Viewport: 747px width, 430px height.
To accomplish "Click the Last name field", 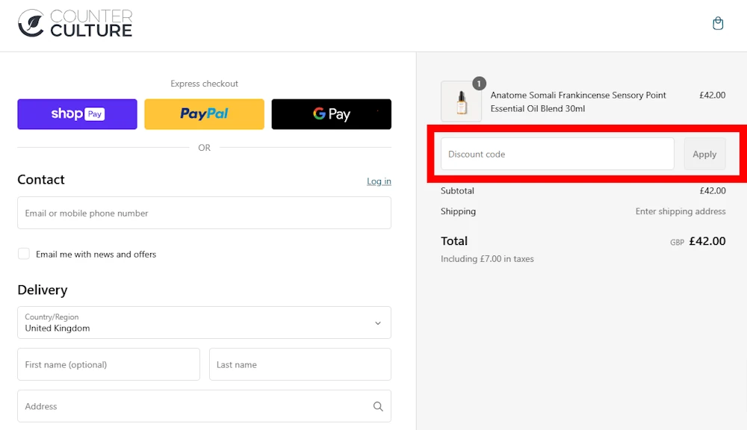I will 300,364.
